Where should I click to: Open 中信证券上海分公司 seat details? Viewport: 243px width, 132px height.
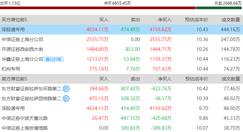(x=22, y=39)
